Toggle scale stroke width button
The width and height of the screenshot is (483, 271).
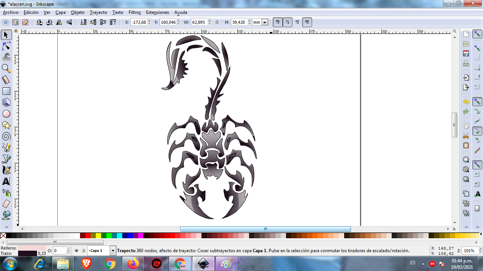(x=277, y=22)
